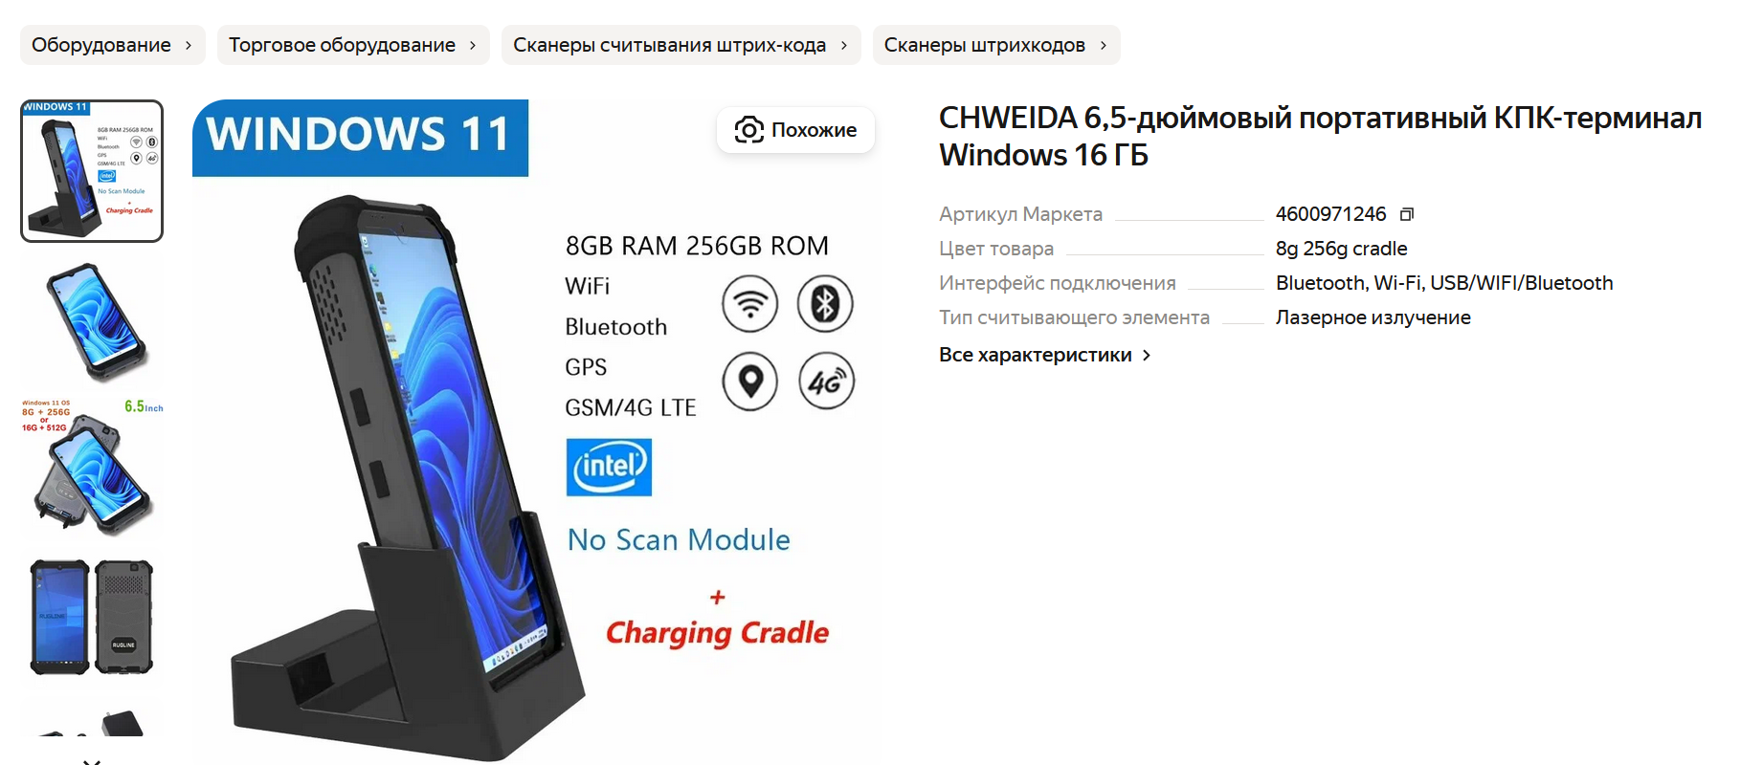Image resolution: width=1741 pixels, height=765 pixels.
Task: Click the Intel logo on product image
Action: click(609, 467)
